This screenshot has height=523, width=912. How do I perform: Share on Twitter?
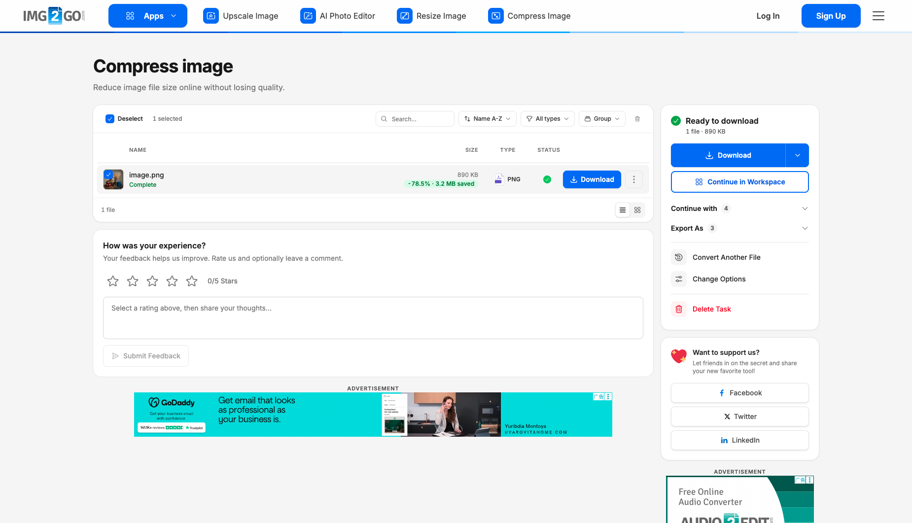pyautogui.click(x=740, y=417)
